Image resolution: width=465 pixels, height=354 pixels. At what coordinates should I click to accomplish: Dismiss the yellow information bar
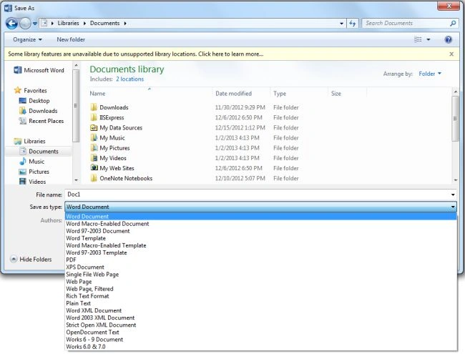click(x=451, y=54)
